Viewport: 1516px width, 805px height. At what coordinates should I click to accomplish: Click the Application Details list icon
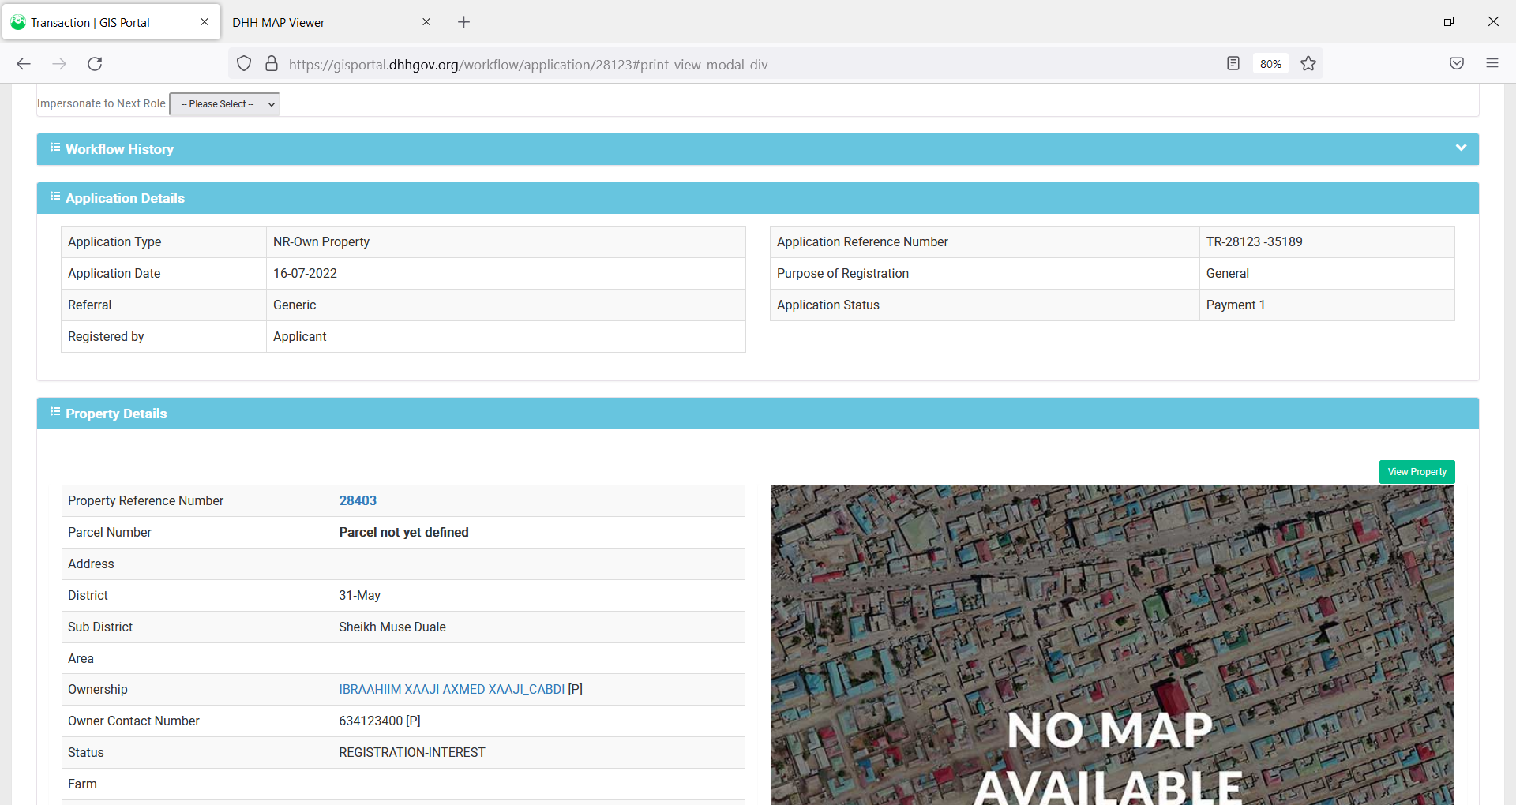[55, 197]
